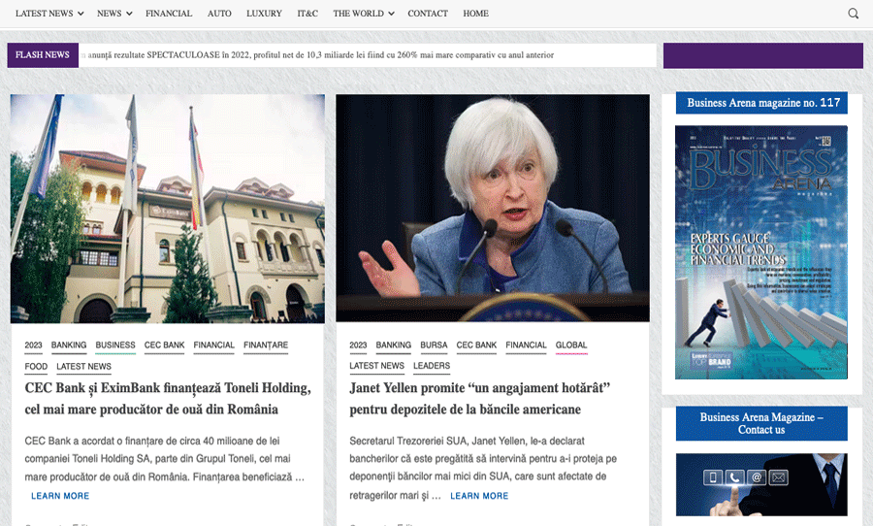
Task: Select the Global tag
Action: click(x=571, y=345)
